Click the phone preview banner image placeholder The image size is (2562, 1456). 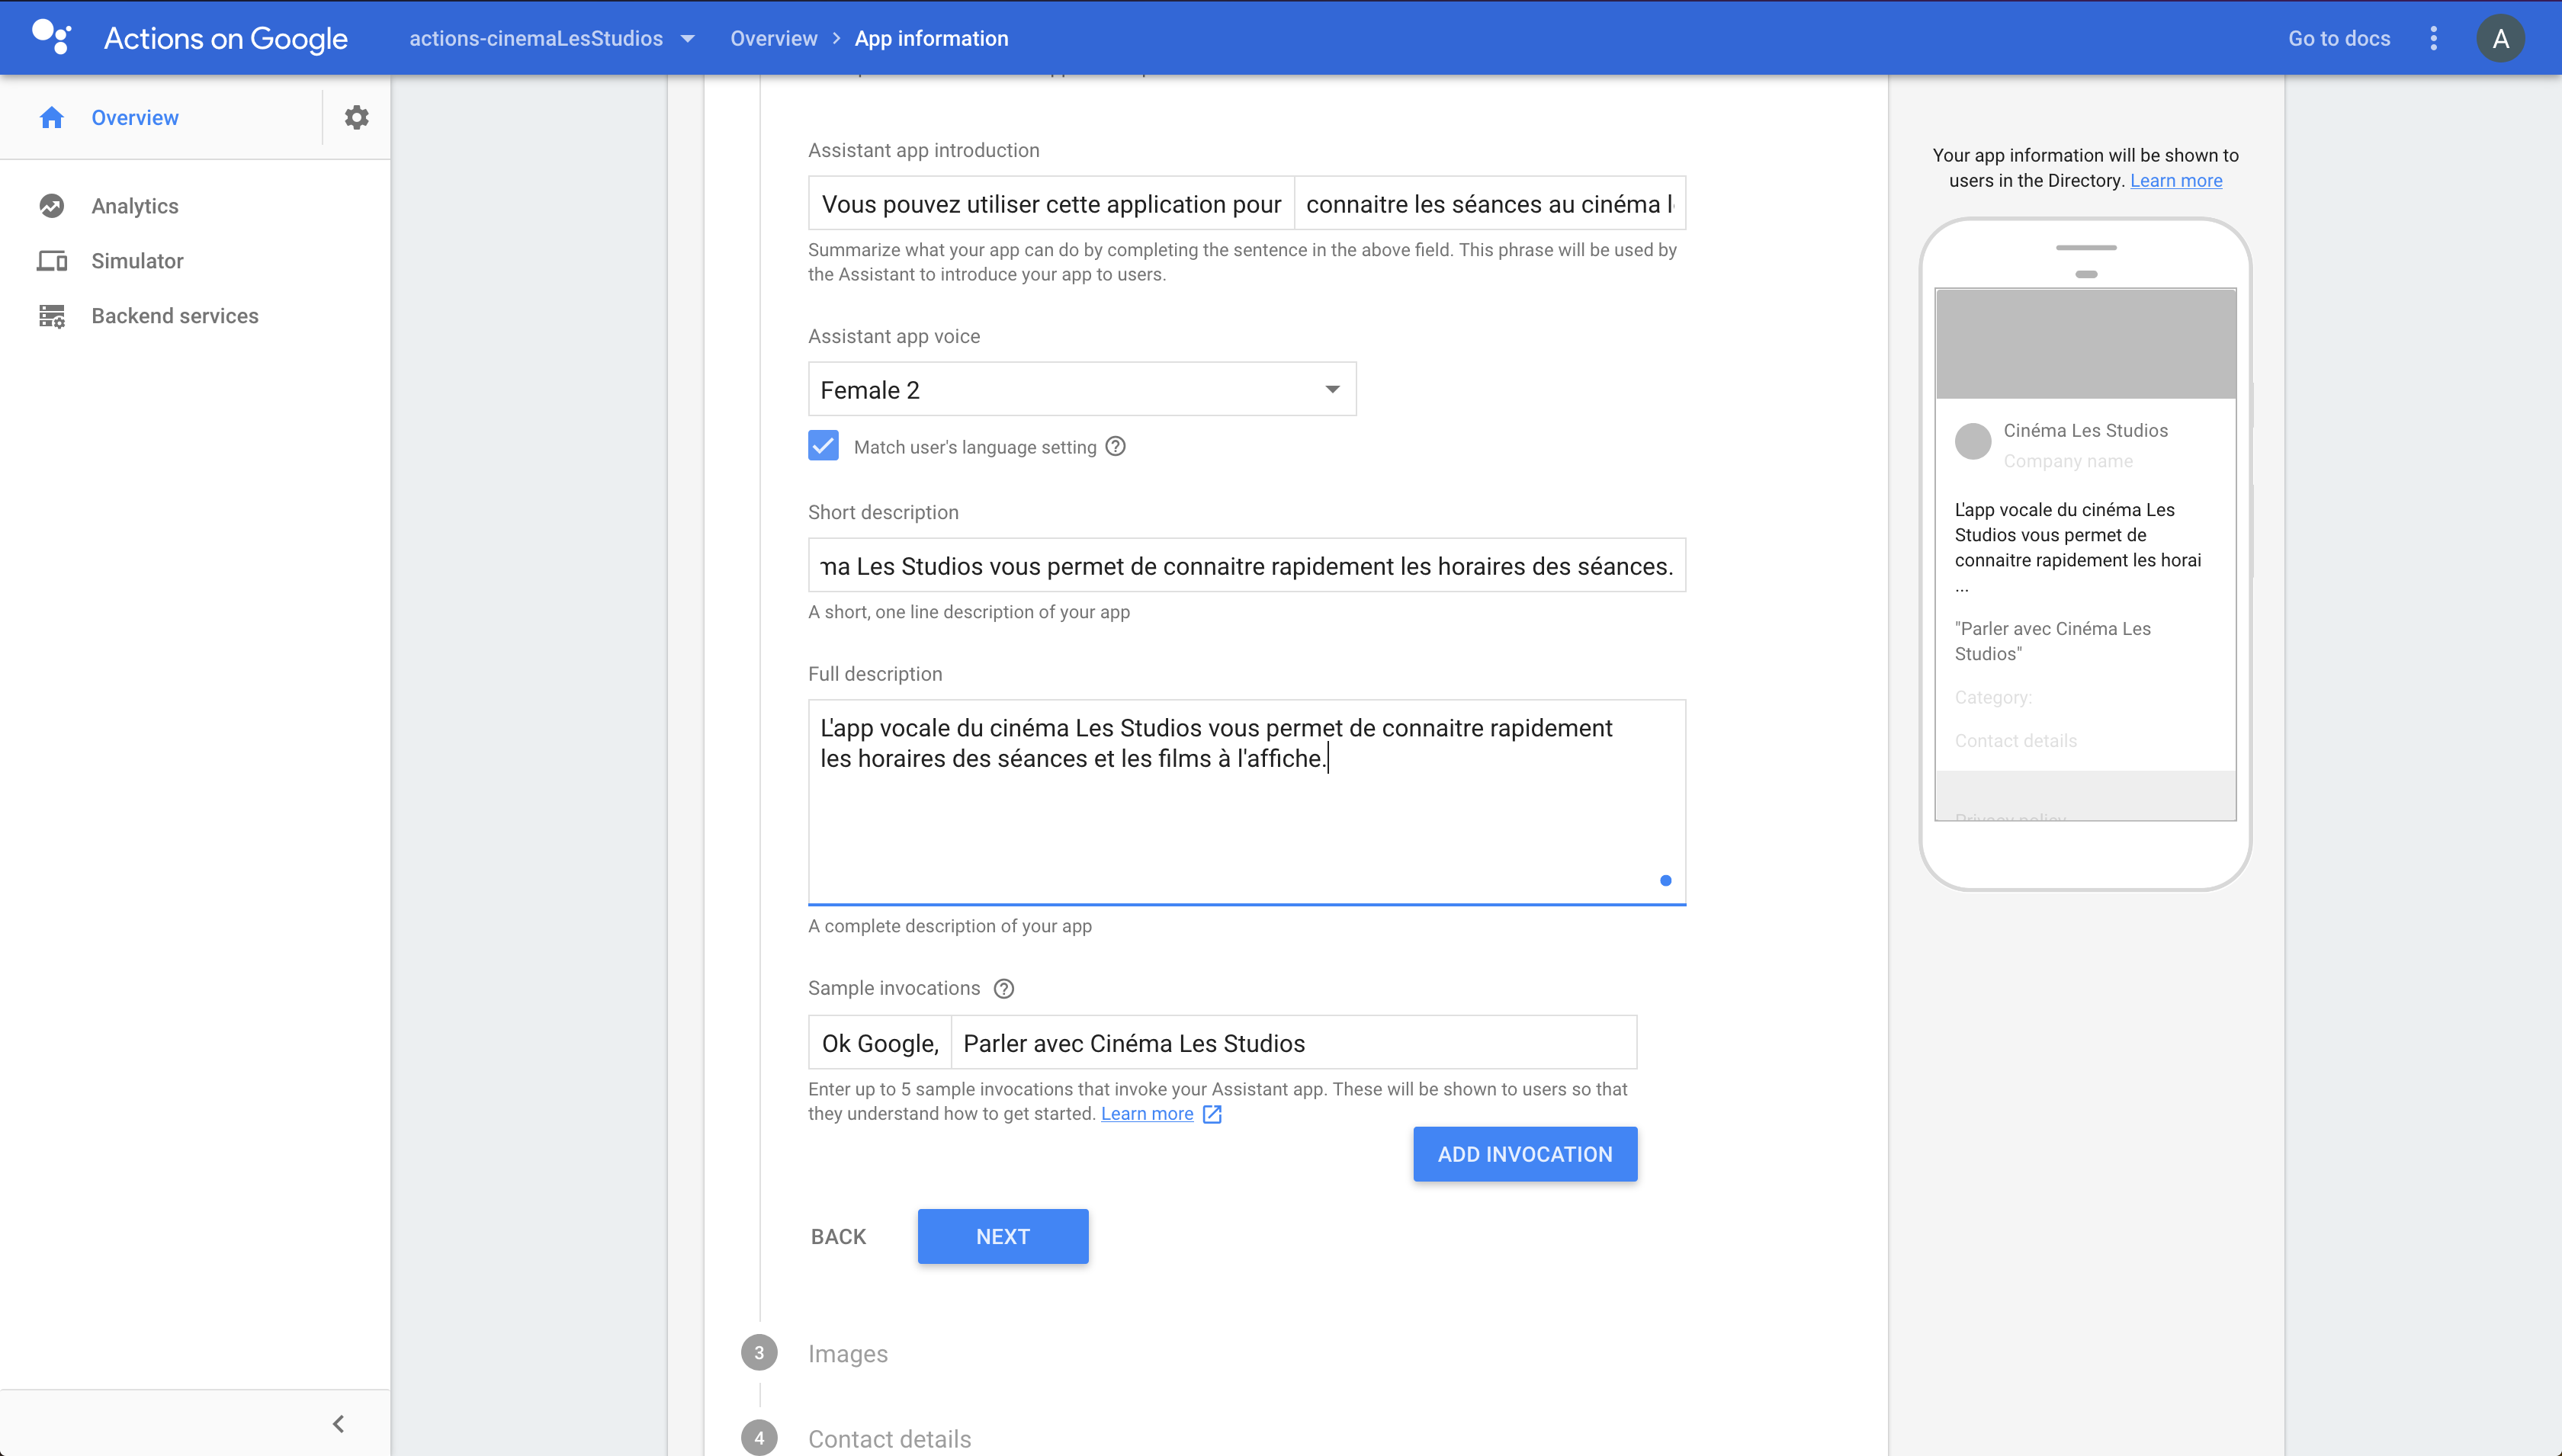2085,344
